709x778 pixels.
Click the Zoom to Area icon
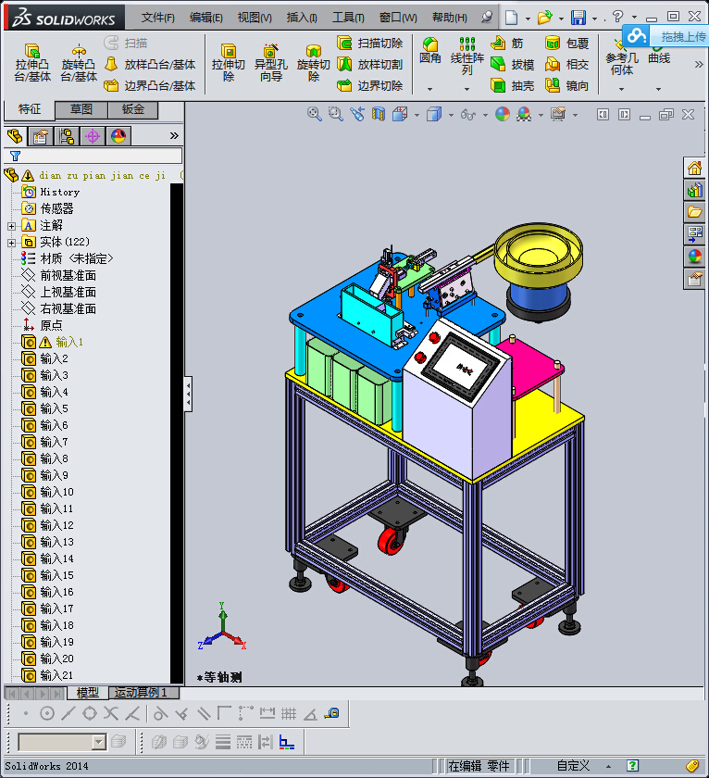click(336, 114)
